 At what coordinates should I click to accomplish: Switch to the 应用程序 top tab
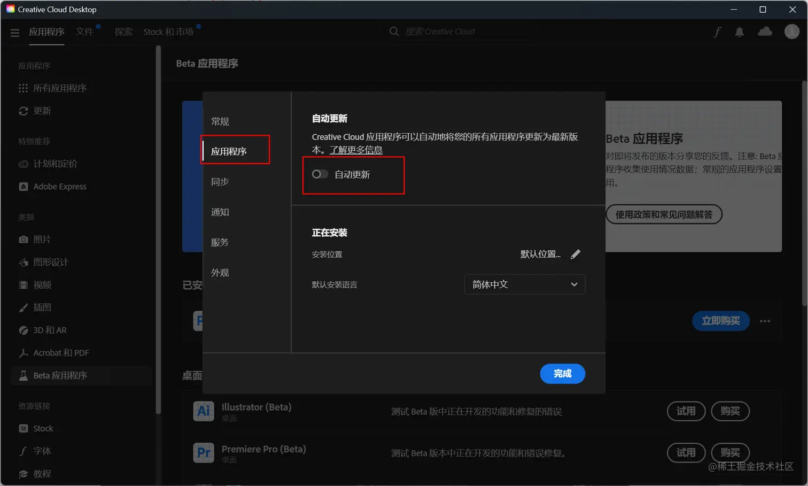coord(46,32)
